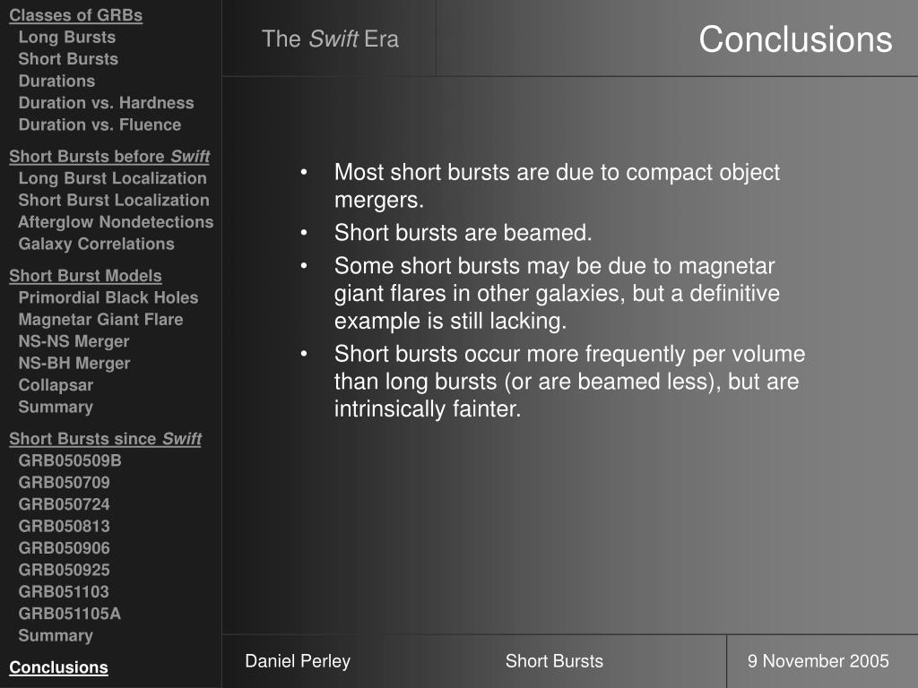Viewport: 918px width, 688px height.
Task: Open the NS-NS Merger slide
Action: (x=74, y=341)
